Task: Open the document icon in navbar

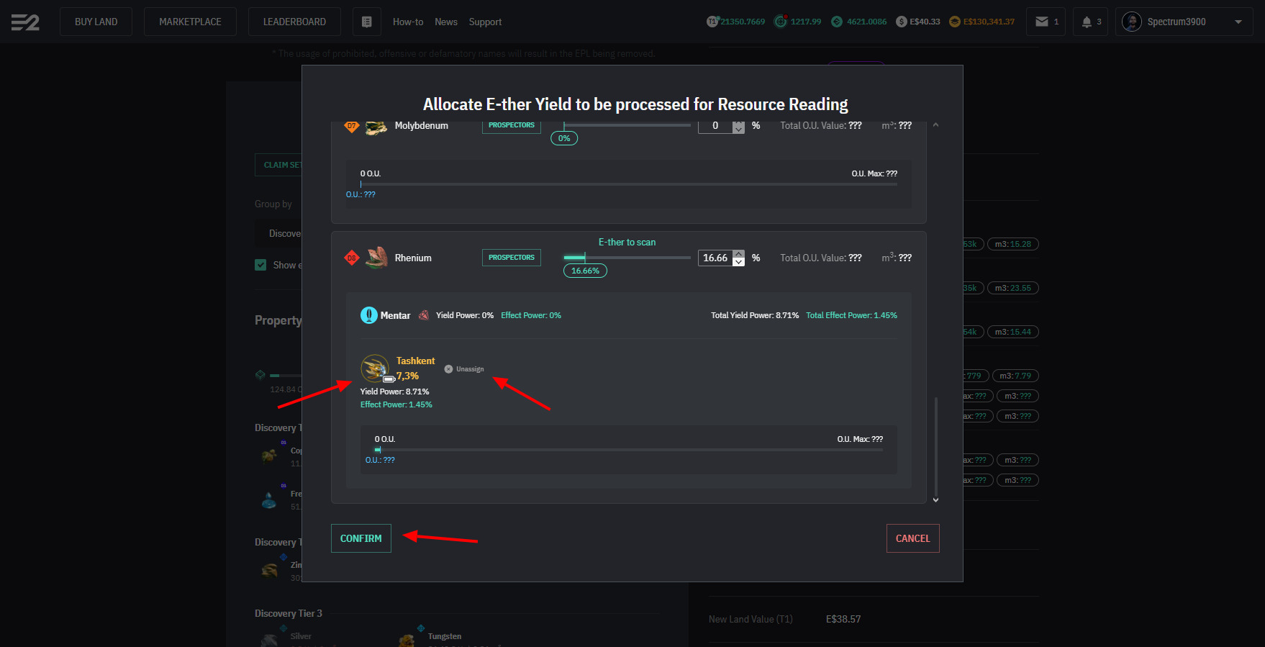Action: [x=366, y=22]
